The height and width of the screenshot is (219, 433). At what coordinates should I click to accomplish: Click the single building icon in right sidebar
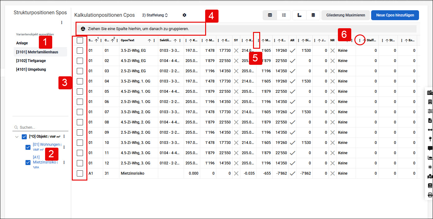click(x=430, y=102)
